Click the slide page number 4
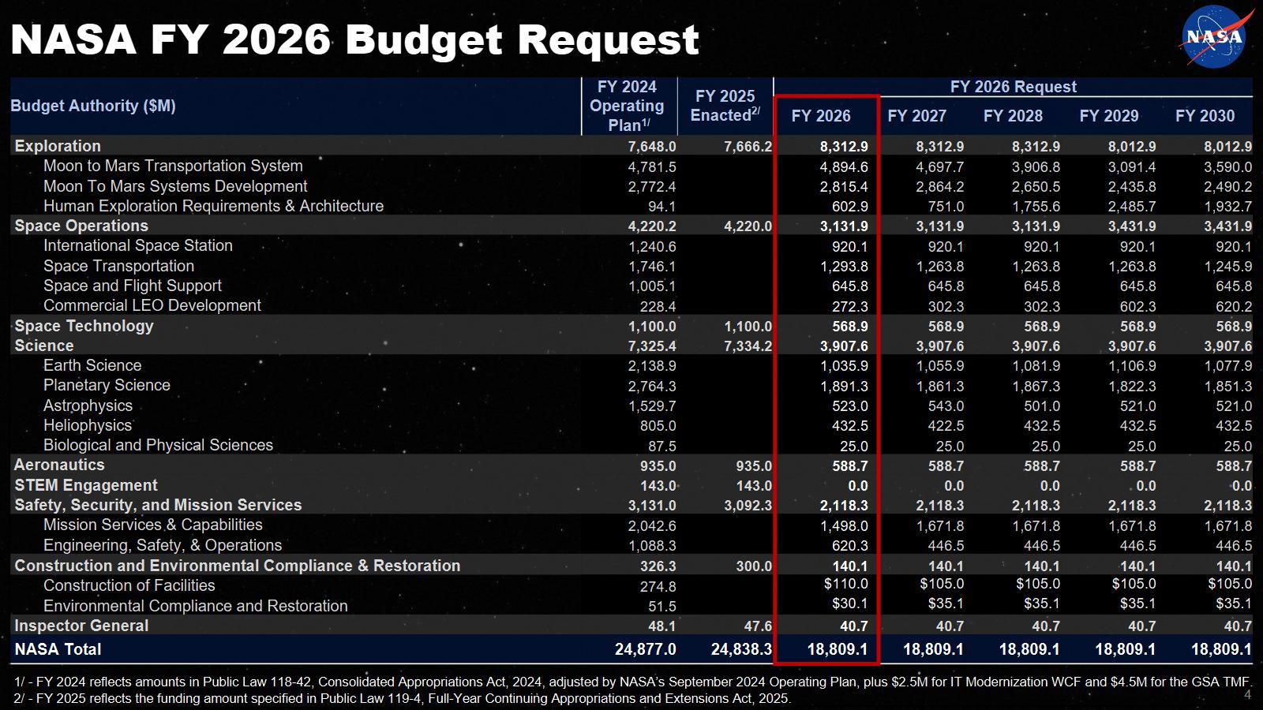 pyautogui.click(x=1247, y=695)
